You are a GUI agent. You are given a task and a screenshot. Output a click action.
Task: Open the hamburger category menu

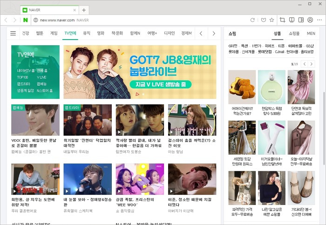(x=13, y=33)
